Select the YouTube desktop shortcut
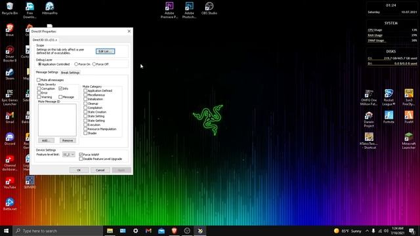Image resolution: width=420 pixels, height=236 pixels. [10, 183]
